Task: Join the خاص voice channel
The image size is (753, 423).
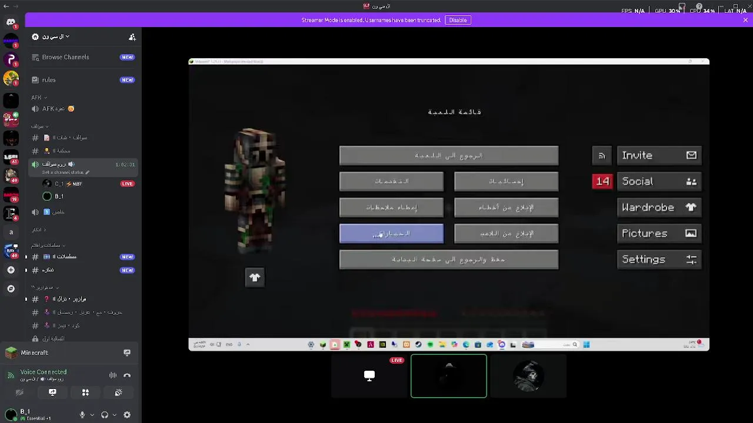Action: pos(84,212)
